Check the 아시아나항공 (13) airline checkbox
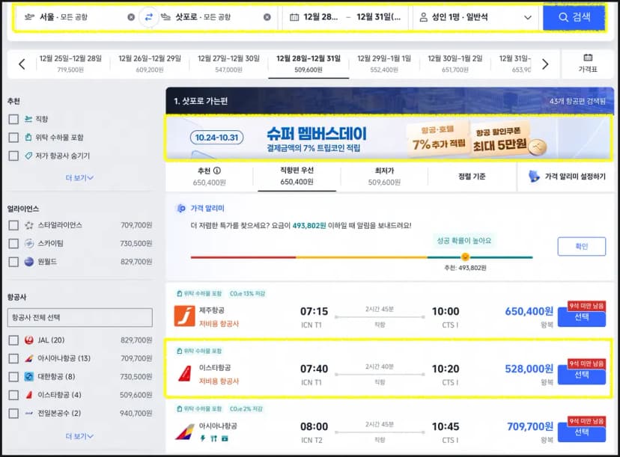Image resolution: width=620 pixels, height=457 pixels. [13, 358]
